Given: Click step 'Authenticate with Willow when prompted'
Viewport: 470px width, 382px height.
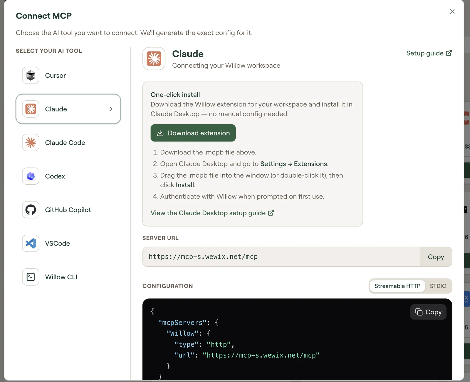Looking at the screenshot, I should tap(242, 196).
